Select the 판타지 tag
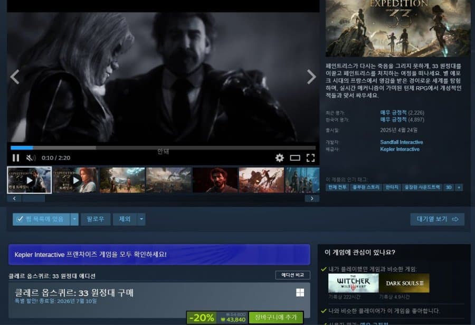Screen dimensions: 475x325 [x=392, y=188]
